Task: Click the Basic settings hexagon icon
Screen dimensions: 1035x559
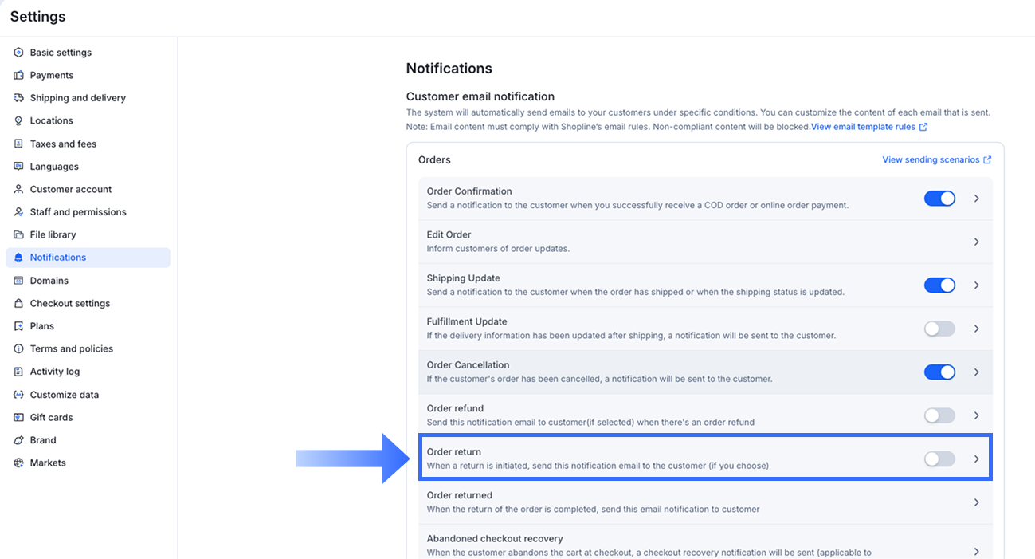Action: [x=19, y=53]
